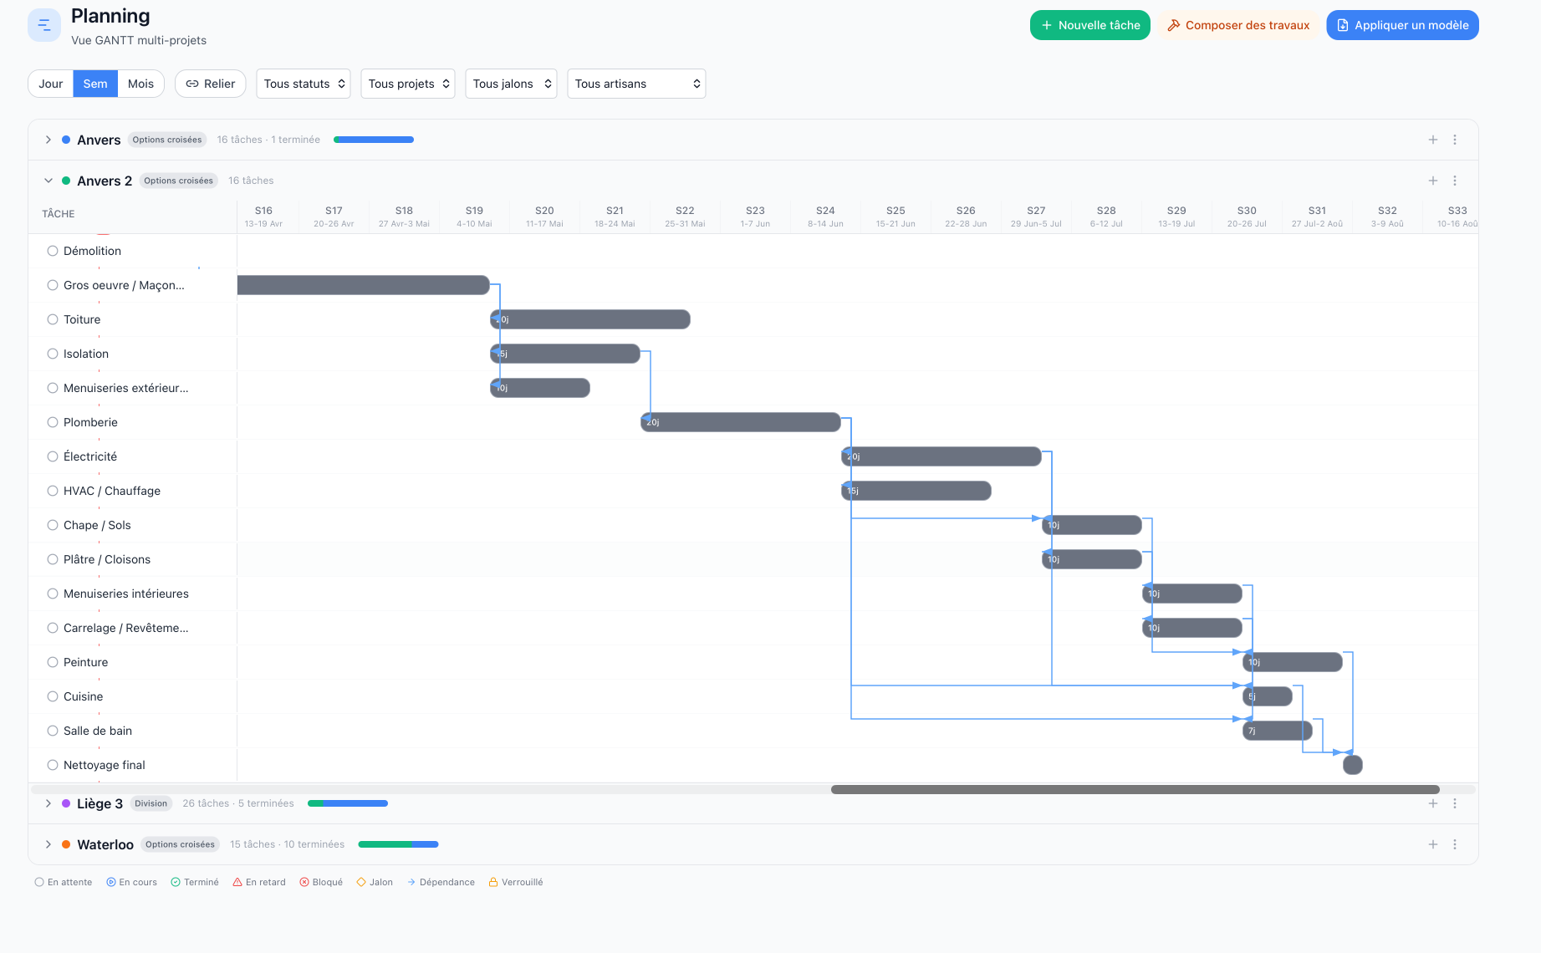Open the Tous artisans filter dropdown
This screenshot has height=953, width=1541.
click(x=636, y=84)
